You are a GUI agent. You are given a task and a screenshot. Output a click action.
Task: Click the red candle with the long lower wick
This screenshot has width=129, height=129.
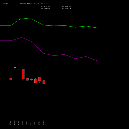coord(40,79)
